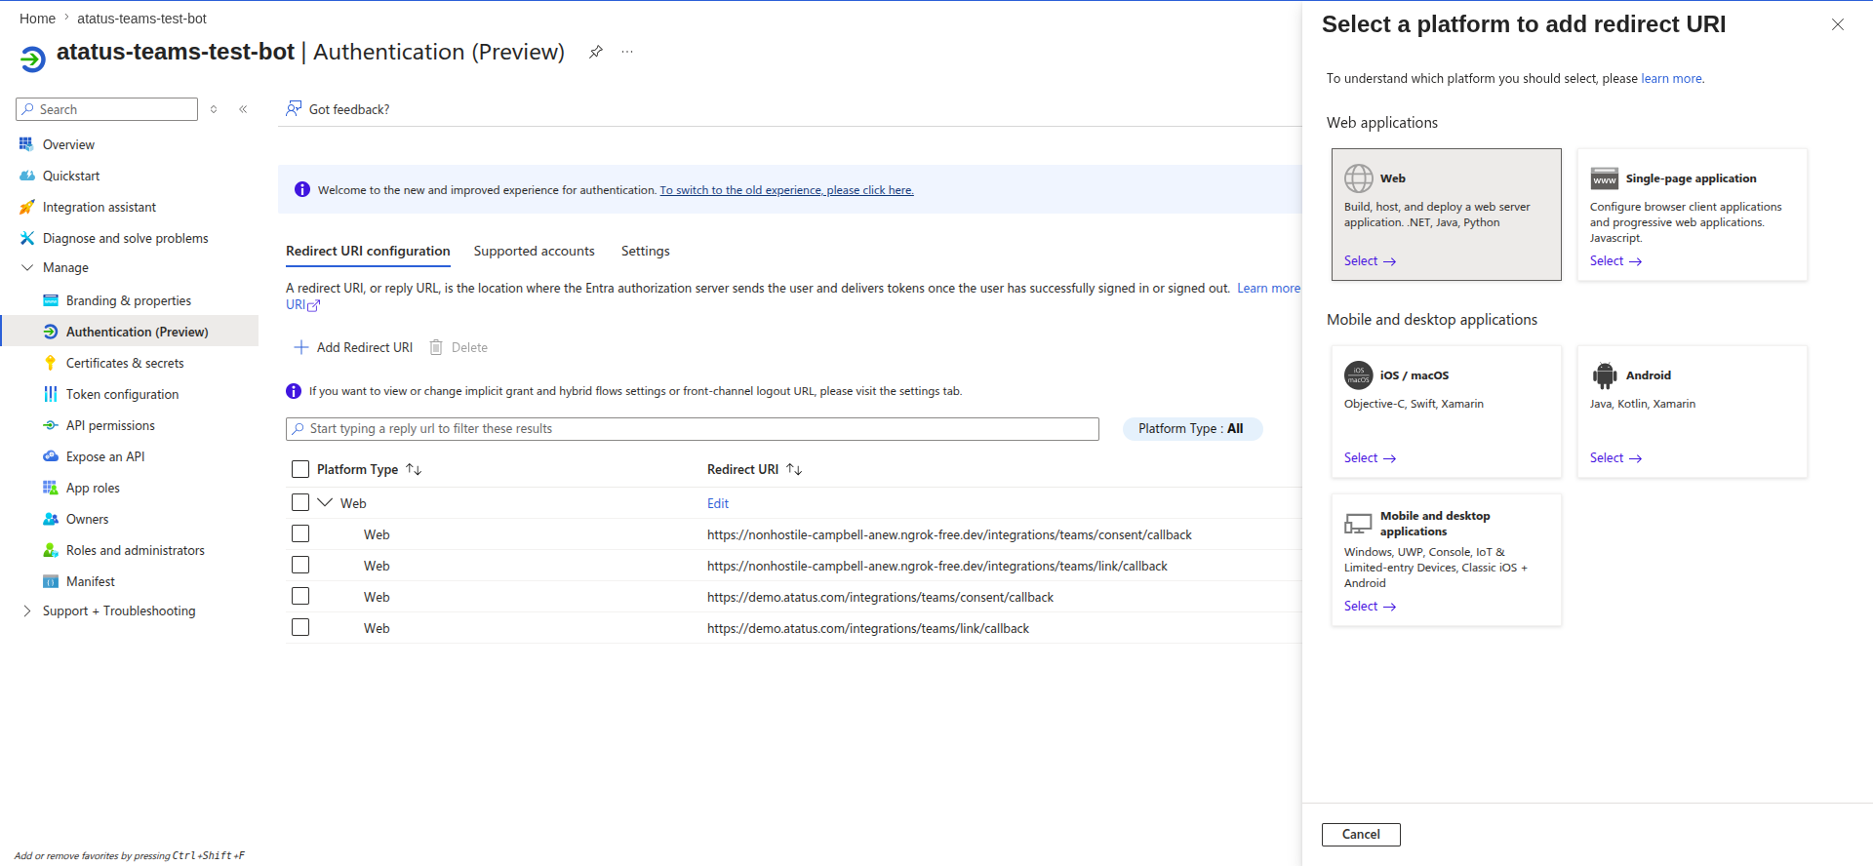
Task: Click Select under Single-page application
Action: [x=1615, y=260]
